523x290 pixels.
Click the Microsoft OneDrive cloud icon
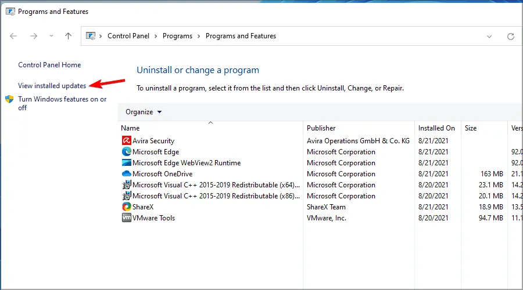[126, 174]
